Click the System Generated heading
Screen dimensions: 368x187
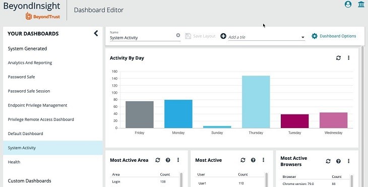pyautogui.click(x=27, y=48)
